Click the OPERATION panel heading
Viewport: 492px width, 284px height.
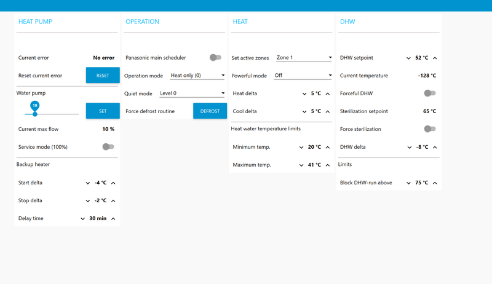pyautogui.click(x=142, y=22)
